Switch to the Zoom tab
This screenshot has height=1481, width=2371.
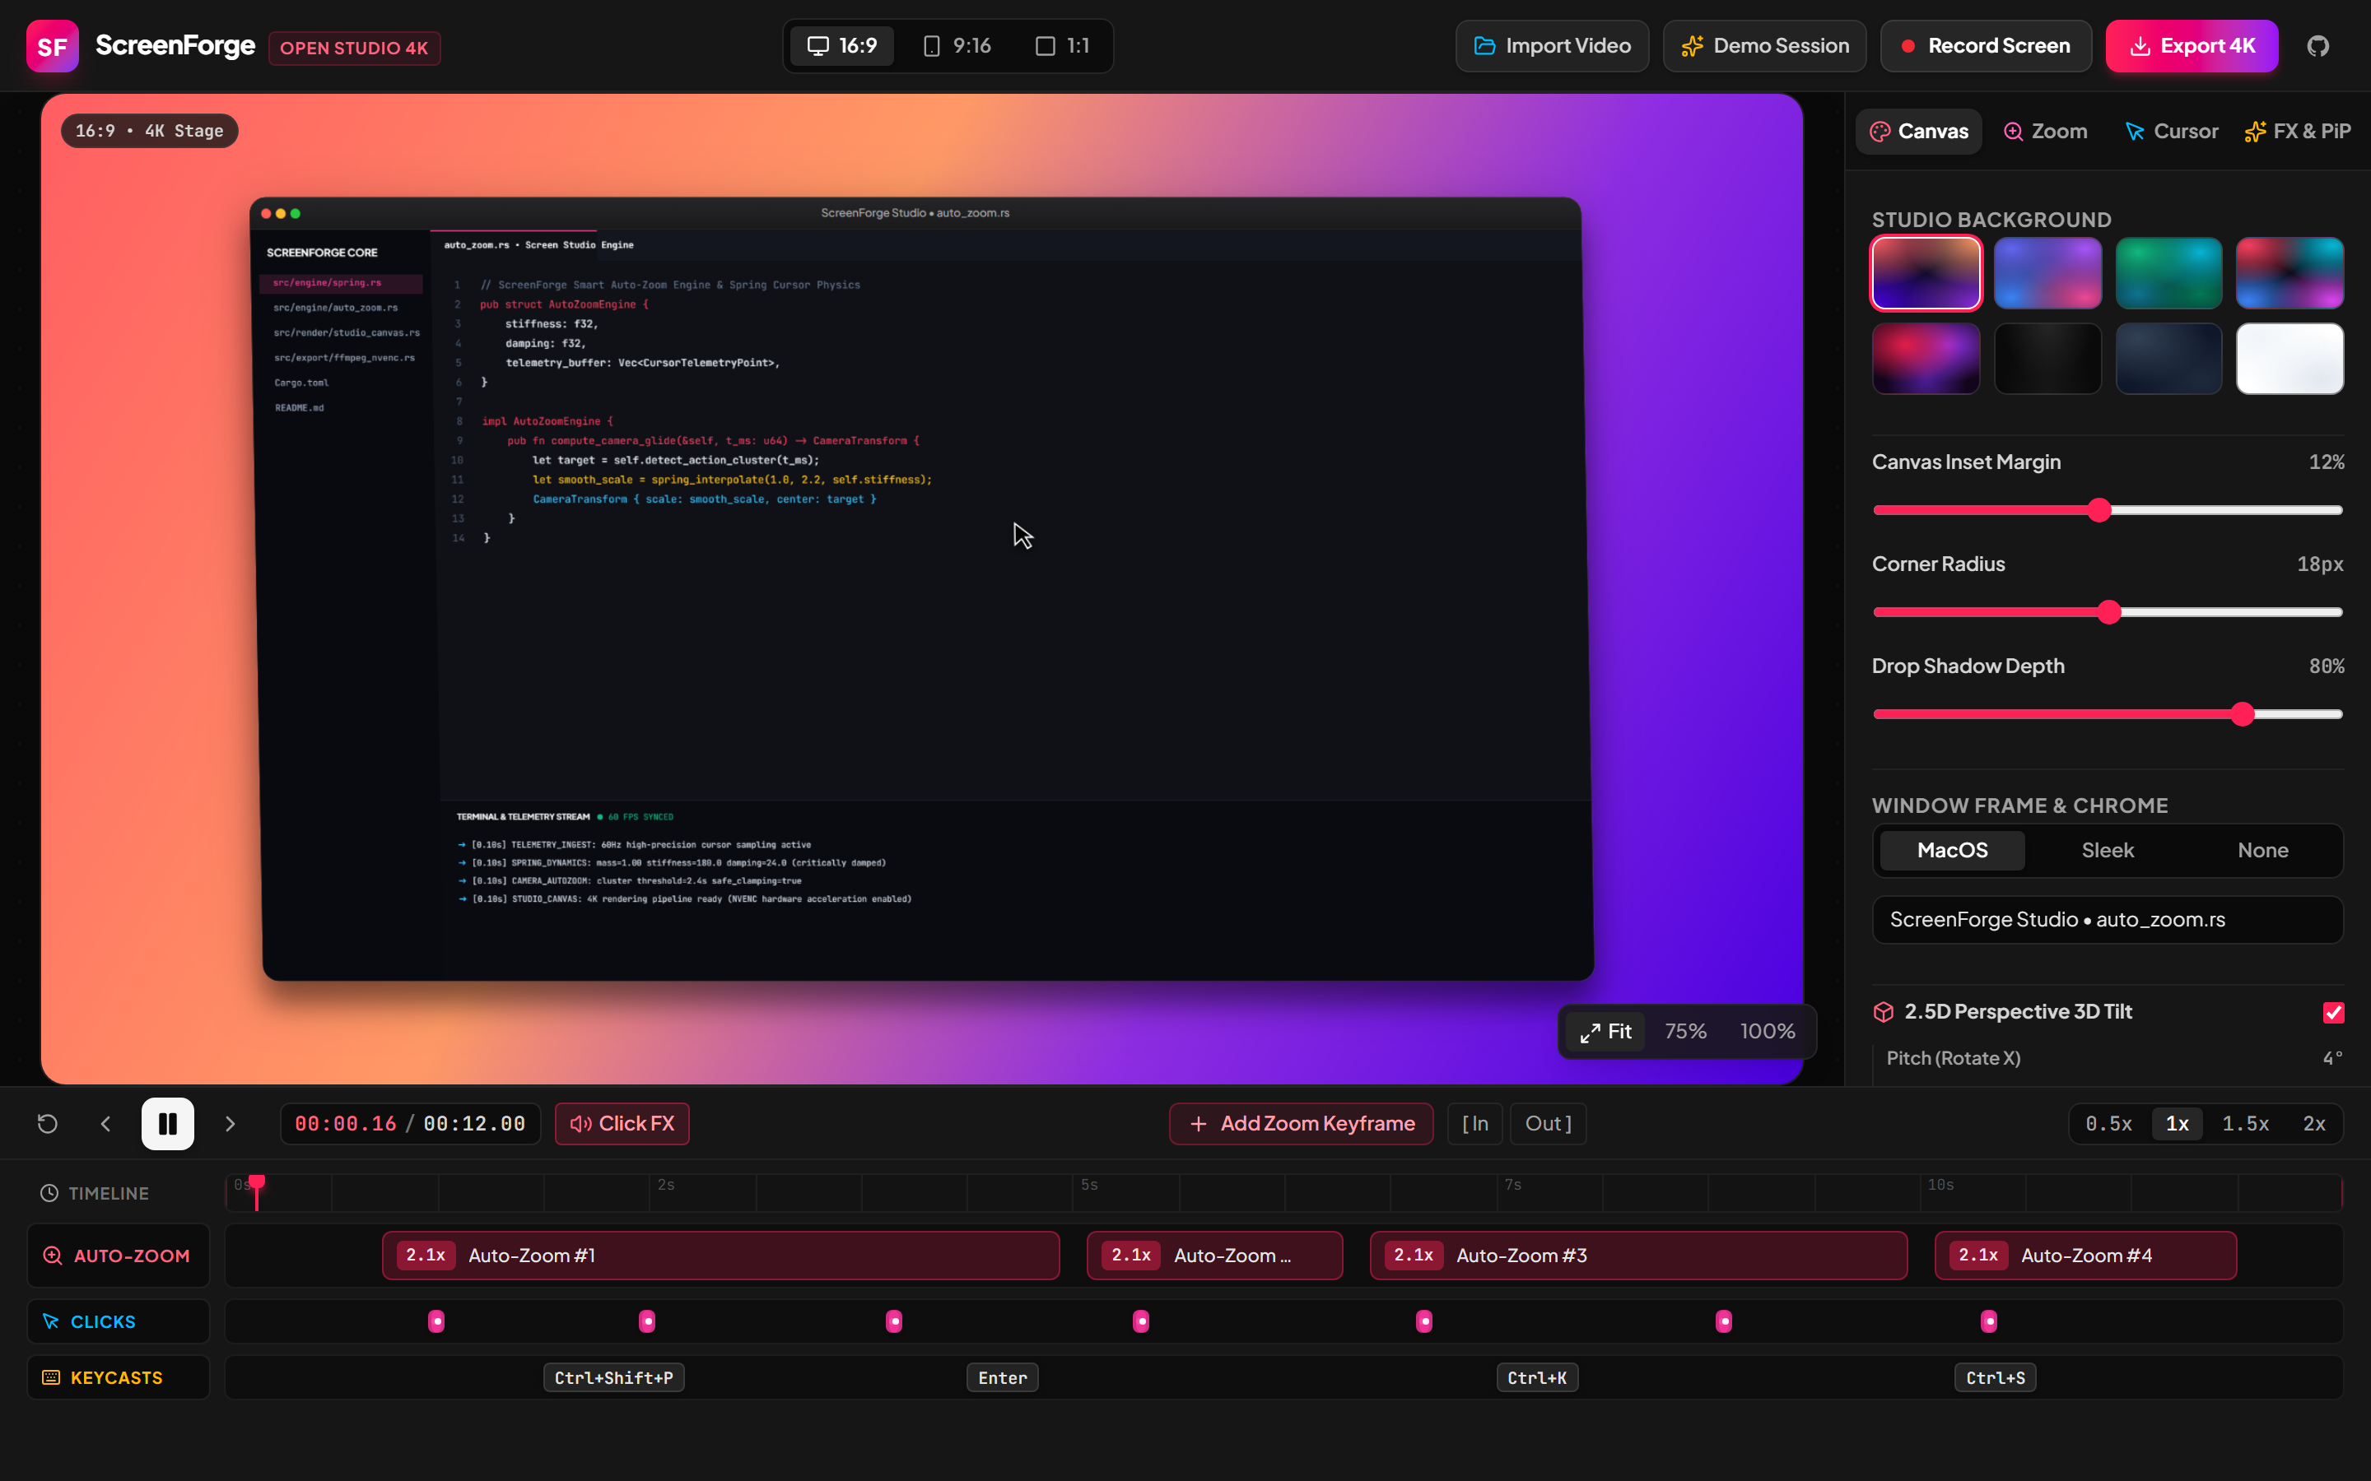[x=2045, y=132]
